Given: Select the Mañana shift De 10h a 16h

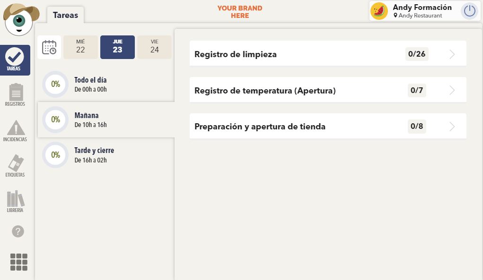Looking at the screenshot, I should click(106, 119).
